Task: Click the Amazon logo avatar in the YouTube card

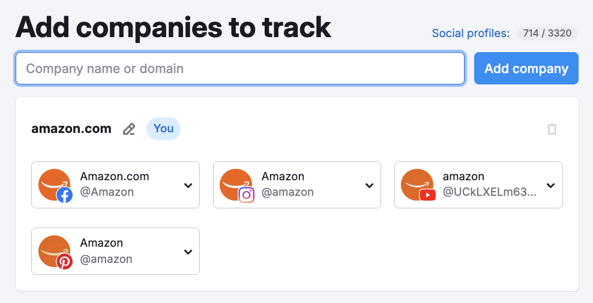Action: [415, 183]
